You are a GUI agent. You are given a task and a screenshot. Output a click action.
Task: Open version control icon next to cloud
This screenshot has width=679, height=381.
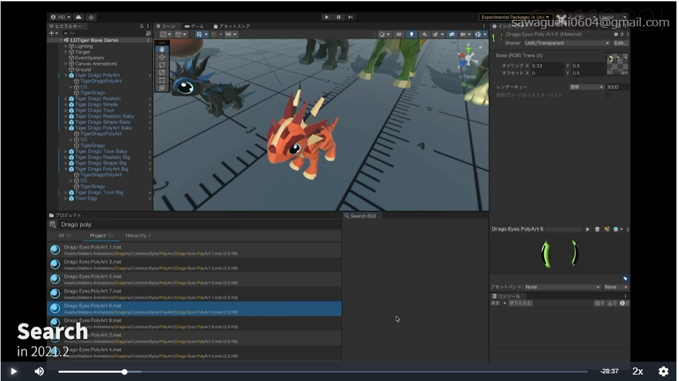(91, 17)
